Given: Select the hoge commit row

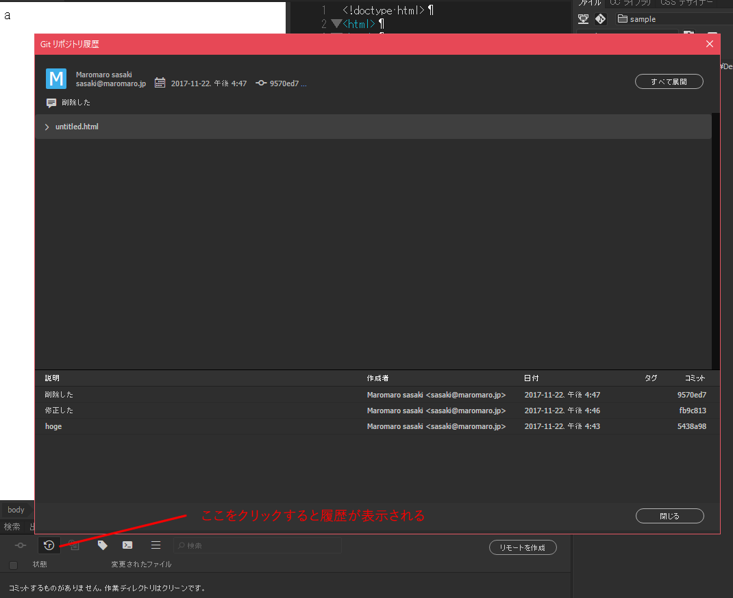Looking at the screenshot, I should click(x=377, y=427).
